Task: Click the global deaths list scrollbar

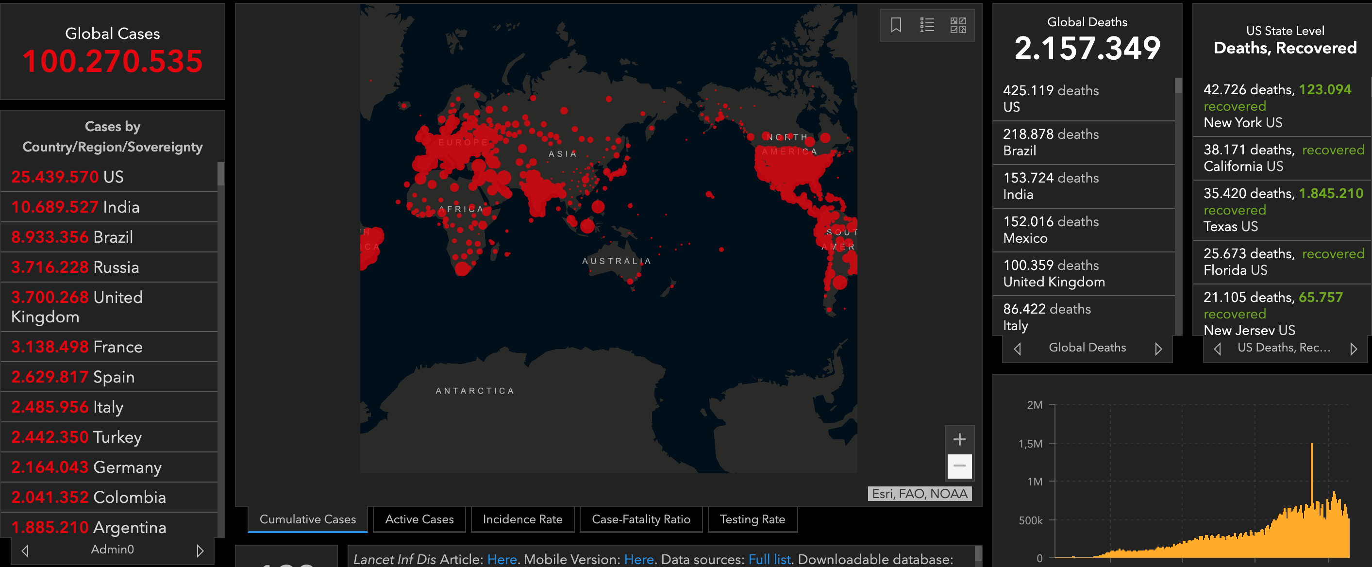Action: coord(1178,86)
